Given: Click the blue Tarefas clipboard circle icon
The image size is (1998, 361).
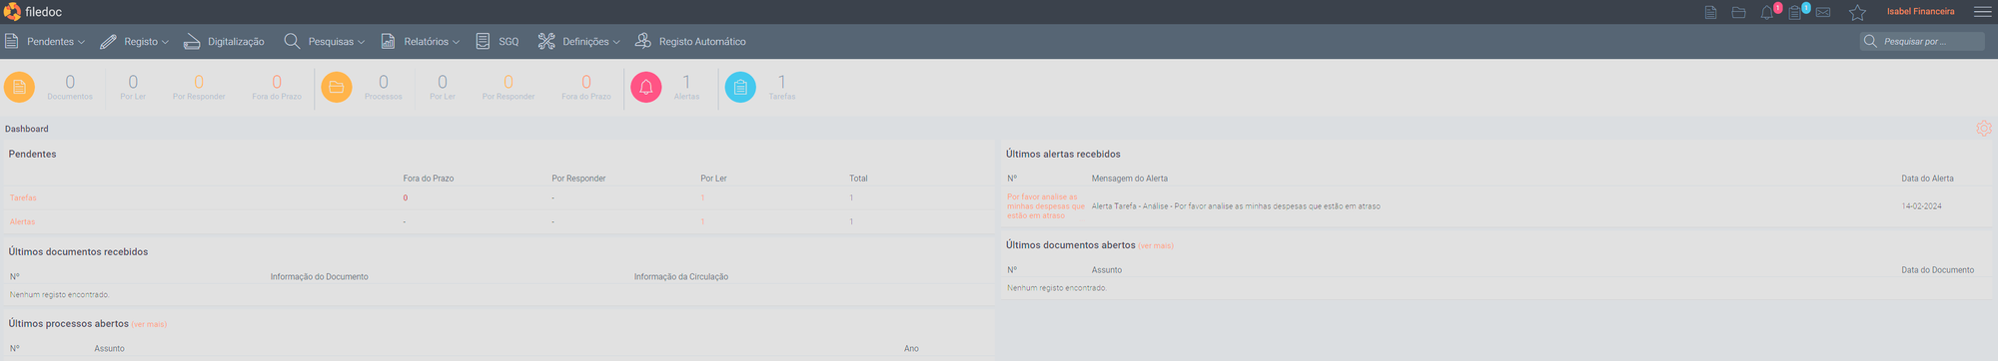Looking at the screenshot, I should click(740, 87).
